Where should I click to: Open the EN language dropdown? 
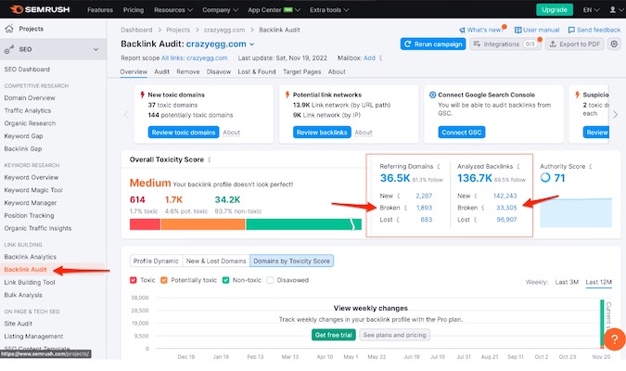pos(591,10)
